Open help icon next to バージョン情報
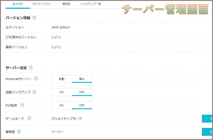The height and width of the screenshot is (140, 213). [34, 18]
